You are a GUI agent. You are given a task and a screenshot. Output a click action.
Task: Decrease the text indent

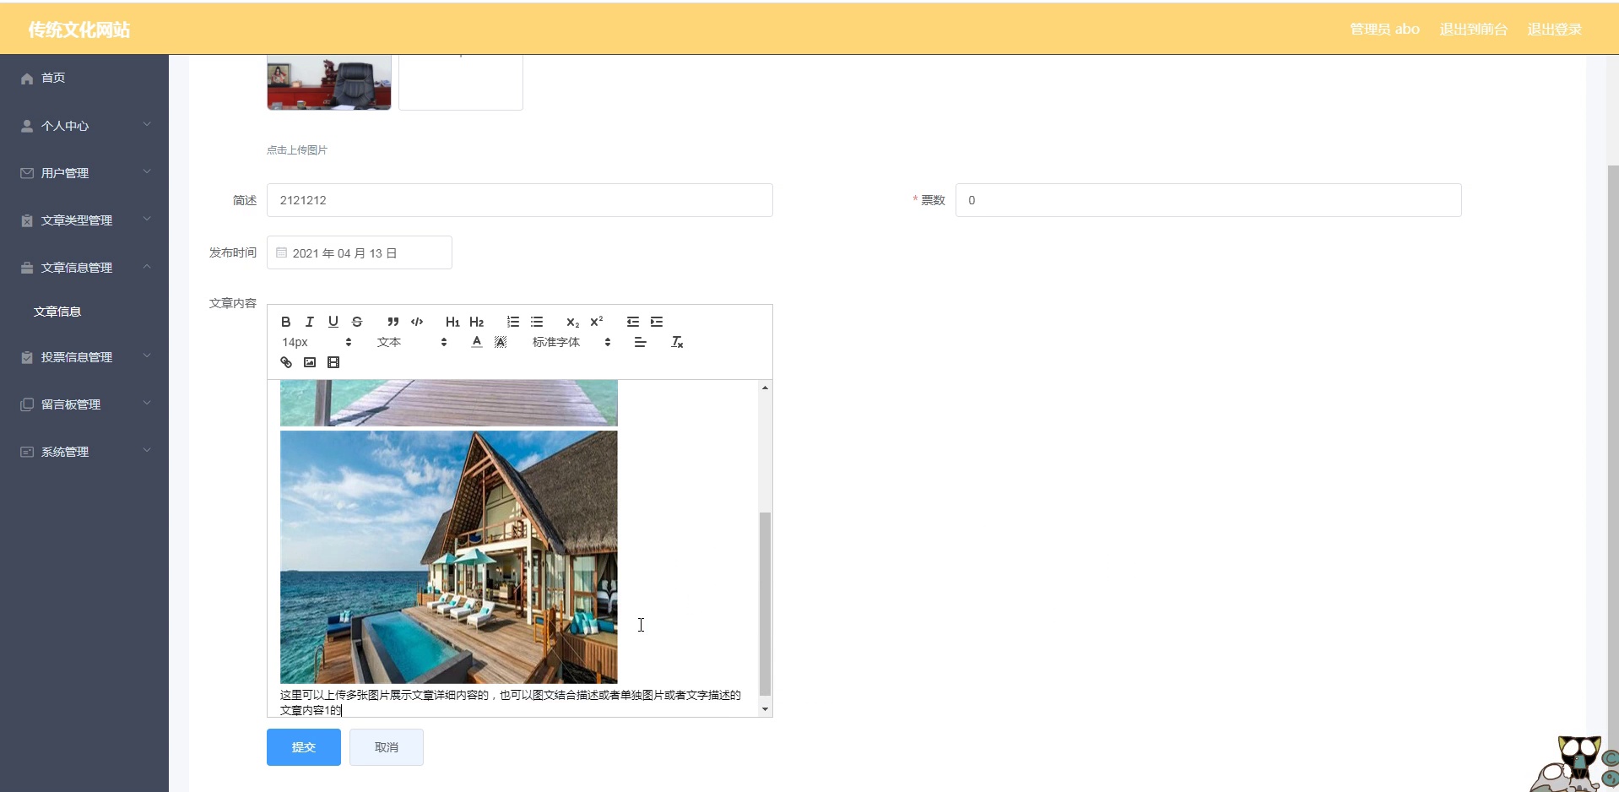[633, 322]
